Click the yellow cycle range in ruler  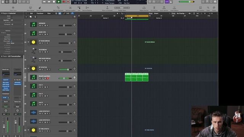[136, 16]
